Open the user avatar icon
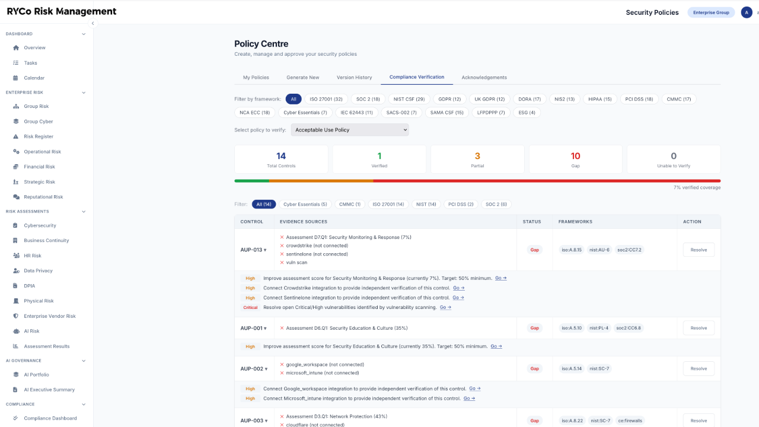Screen dimensions: 759x427 (x=747, y=12)
